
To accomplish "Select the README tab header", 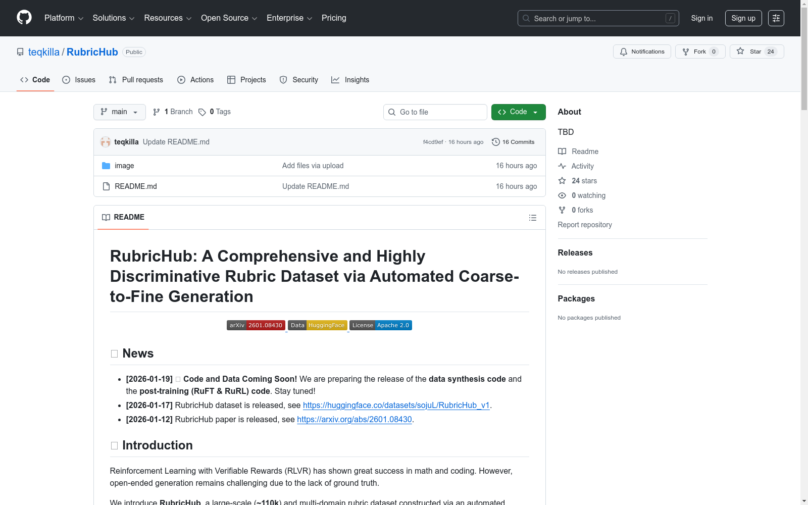I will [123, 217].
